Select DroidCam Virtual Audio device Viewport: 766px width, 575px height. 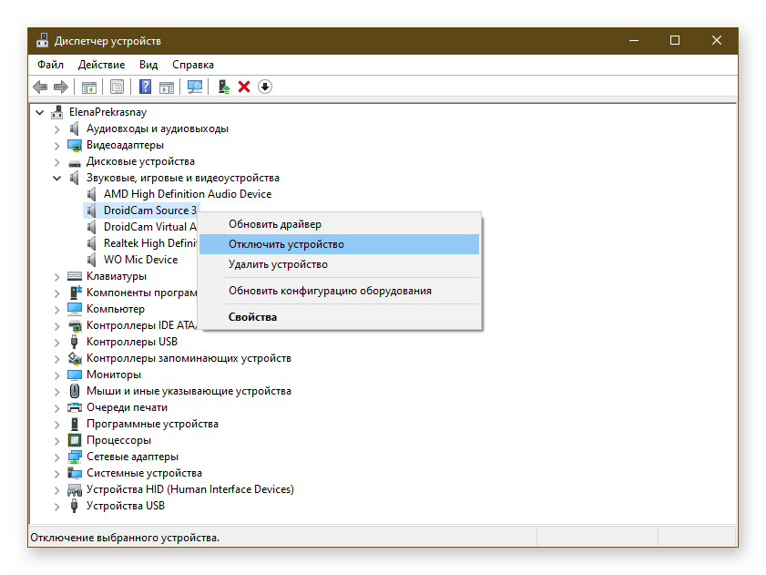149,227
